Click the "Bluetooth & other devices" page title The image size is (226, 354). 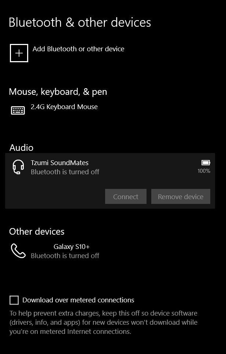[x=80, y=22]
